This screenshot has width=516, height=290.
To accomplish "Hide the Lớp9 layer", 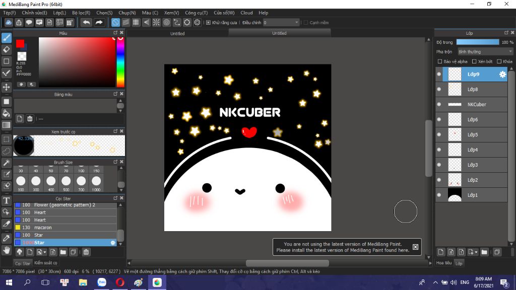I will click(x=439, y=75).
